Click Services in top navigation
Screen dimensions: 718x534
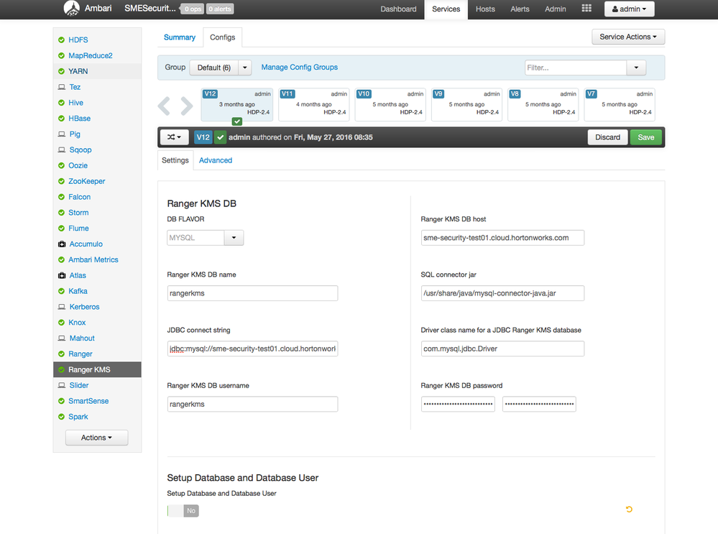pos(446,9)
